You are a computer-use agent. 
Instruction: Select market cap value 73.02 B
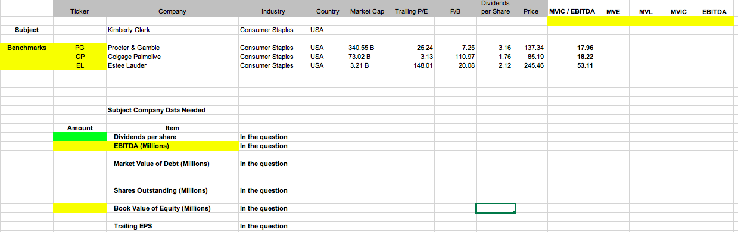[367, 57]
